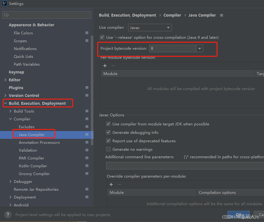Click project-level icon beside Java Compiler breadcrumb

(x=222, y=15)
